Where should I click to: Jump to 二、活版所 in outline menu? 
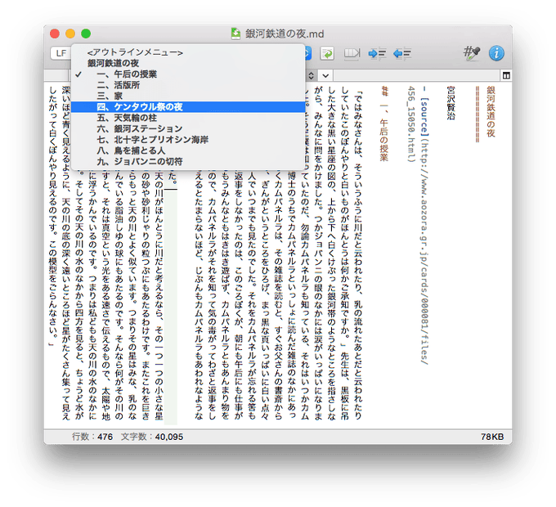coord(188,85)
